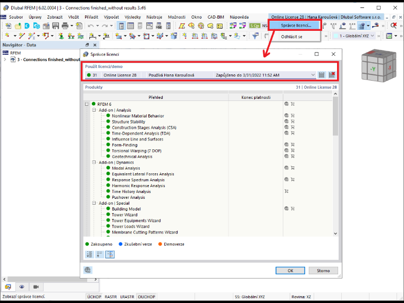The image size is (404, 303).
Task: Click the new line tool icon
Action: (x=22, y=36)
